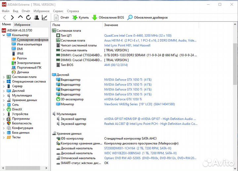
Task: Go up one level with Up arrow
Action: [x=20, y=17]
